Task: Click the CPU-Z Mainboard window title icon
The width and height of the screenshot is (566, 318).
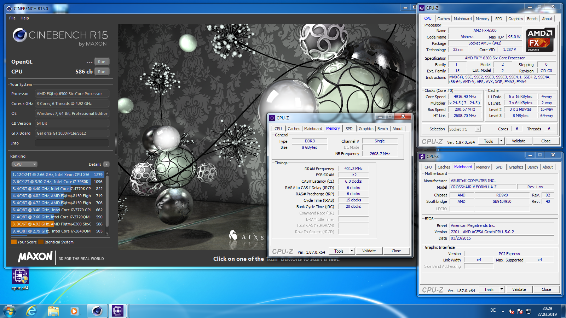Action: (422, 156)
